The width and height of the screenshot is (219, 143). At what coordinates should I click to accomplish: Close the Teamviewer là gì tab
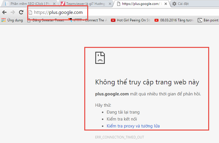pyautogui.click(x=110, y=4)
